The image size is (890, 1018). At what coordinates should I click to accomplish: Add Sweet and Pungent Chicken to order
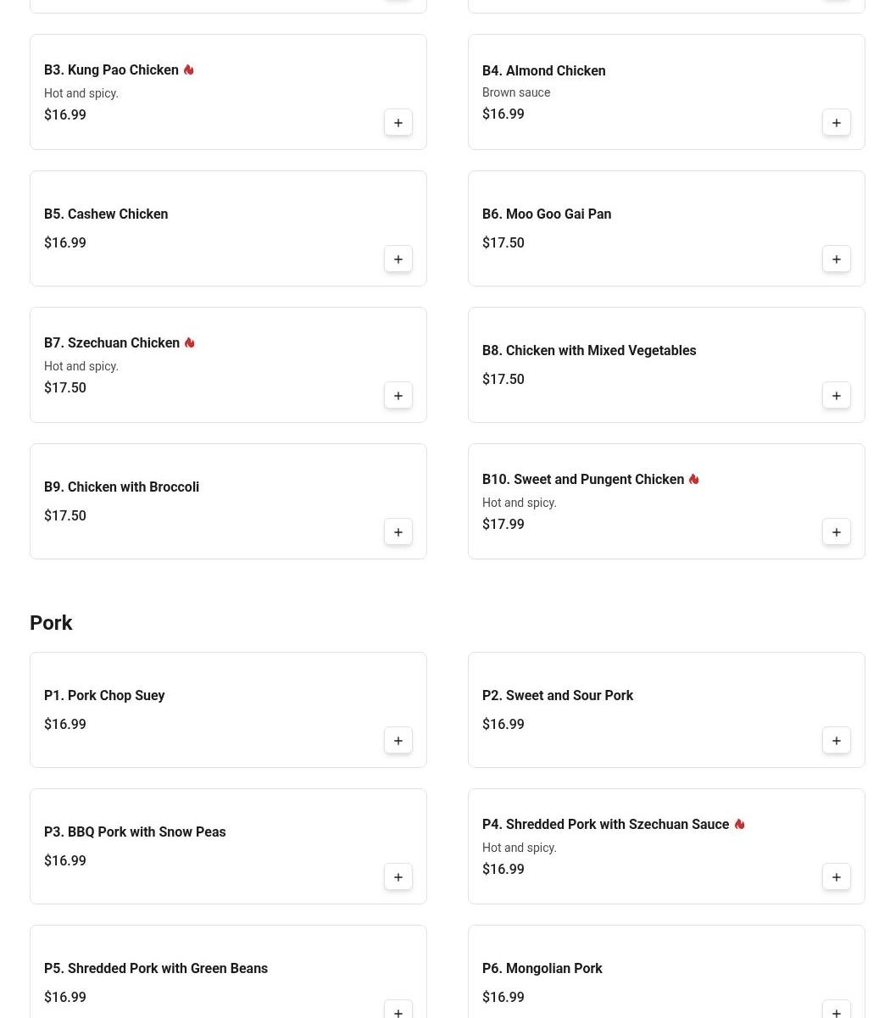click(837, 532)
